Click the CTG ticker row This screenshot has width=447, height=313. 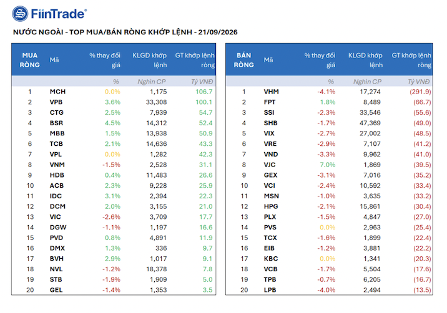click(56, 112)
